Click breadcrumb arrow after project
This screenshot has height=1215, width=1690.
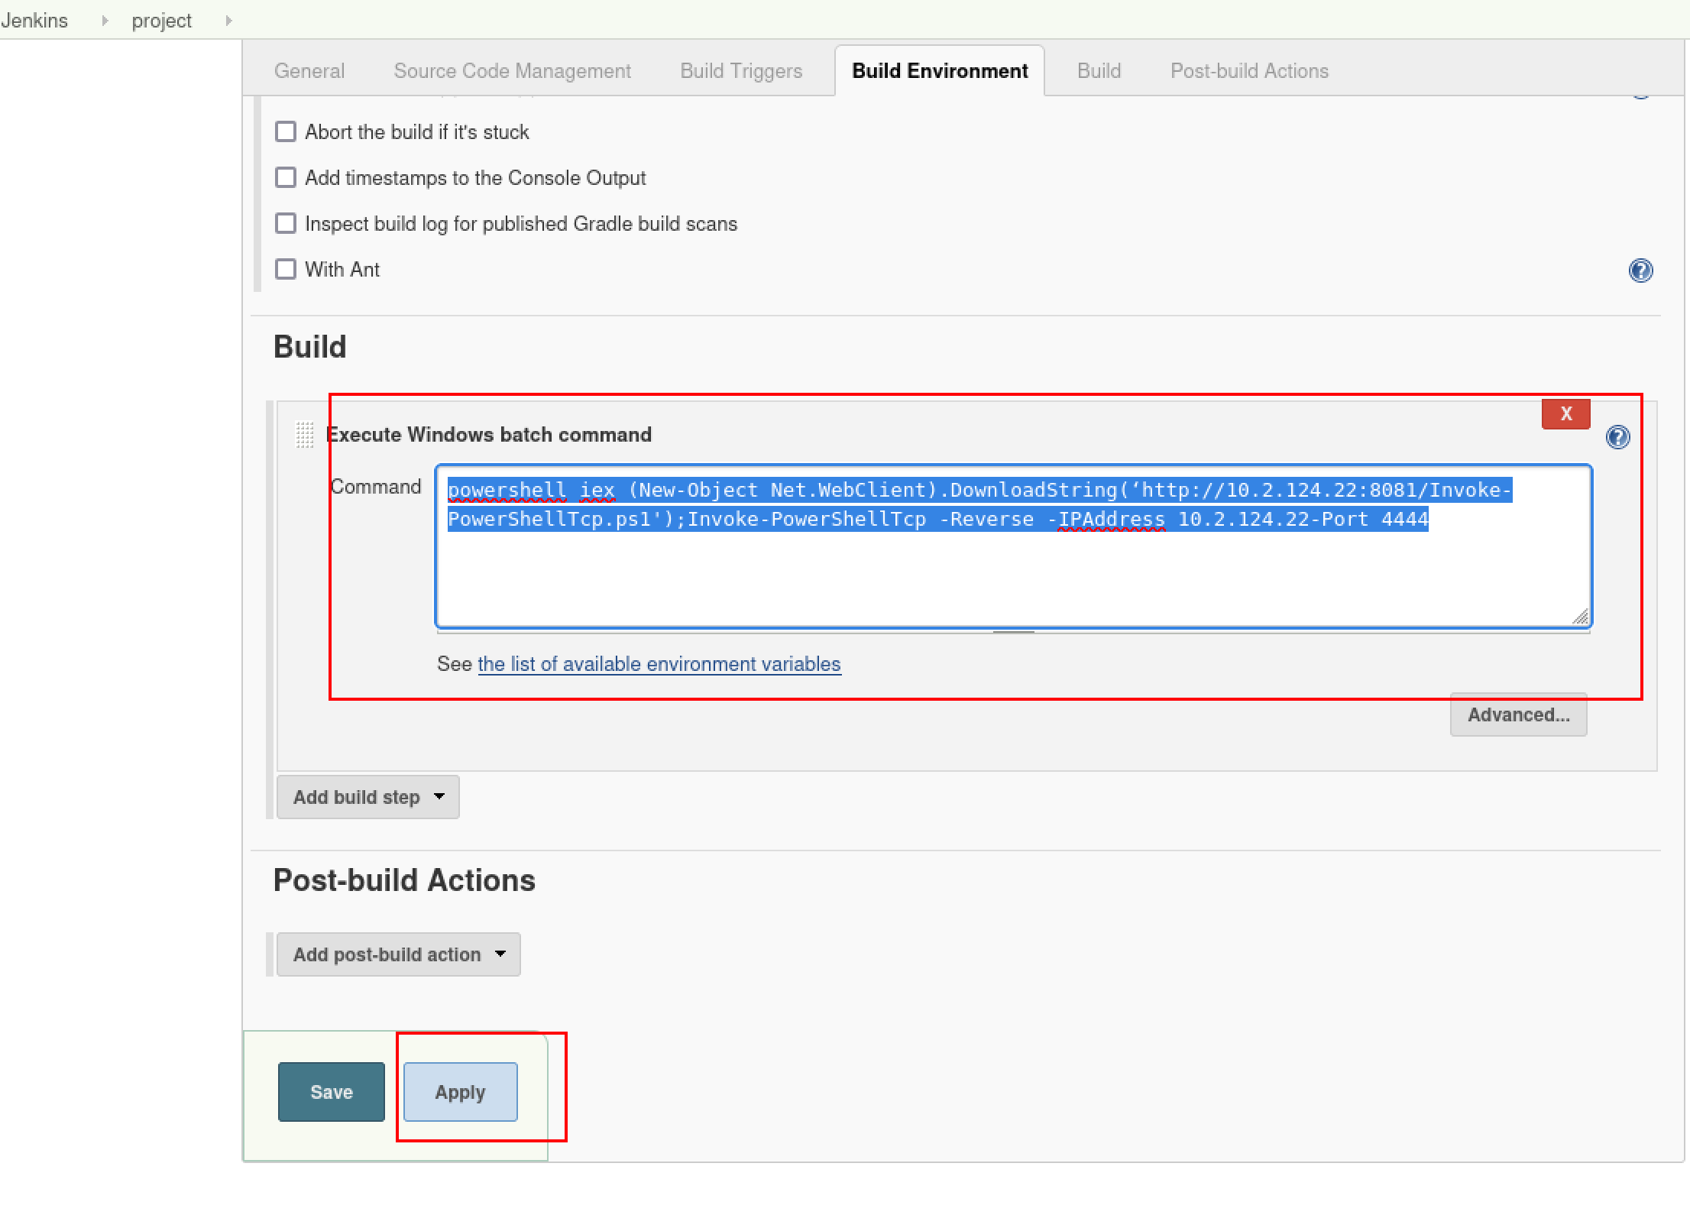(228, 21)
